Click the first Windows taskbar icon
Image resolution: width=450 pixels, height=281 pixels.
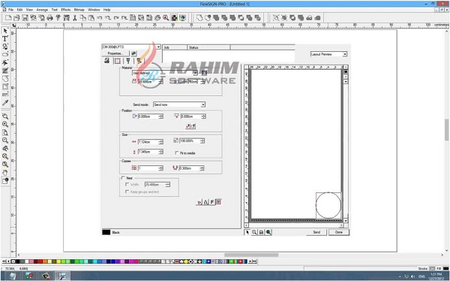tap(12, 276)
